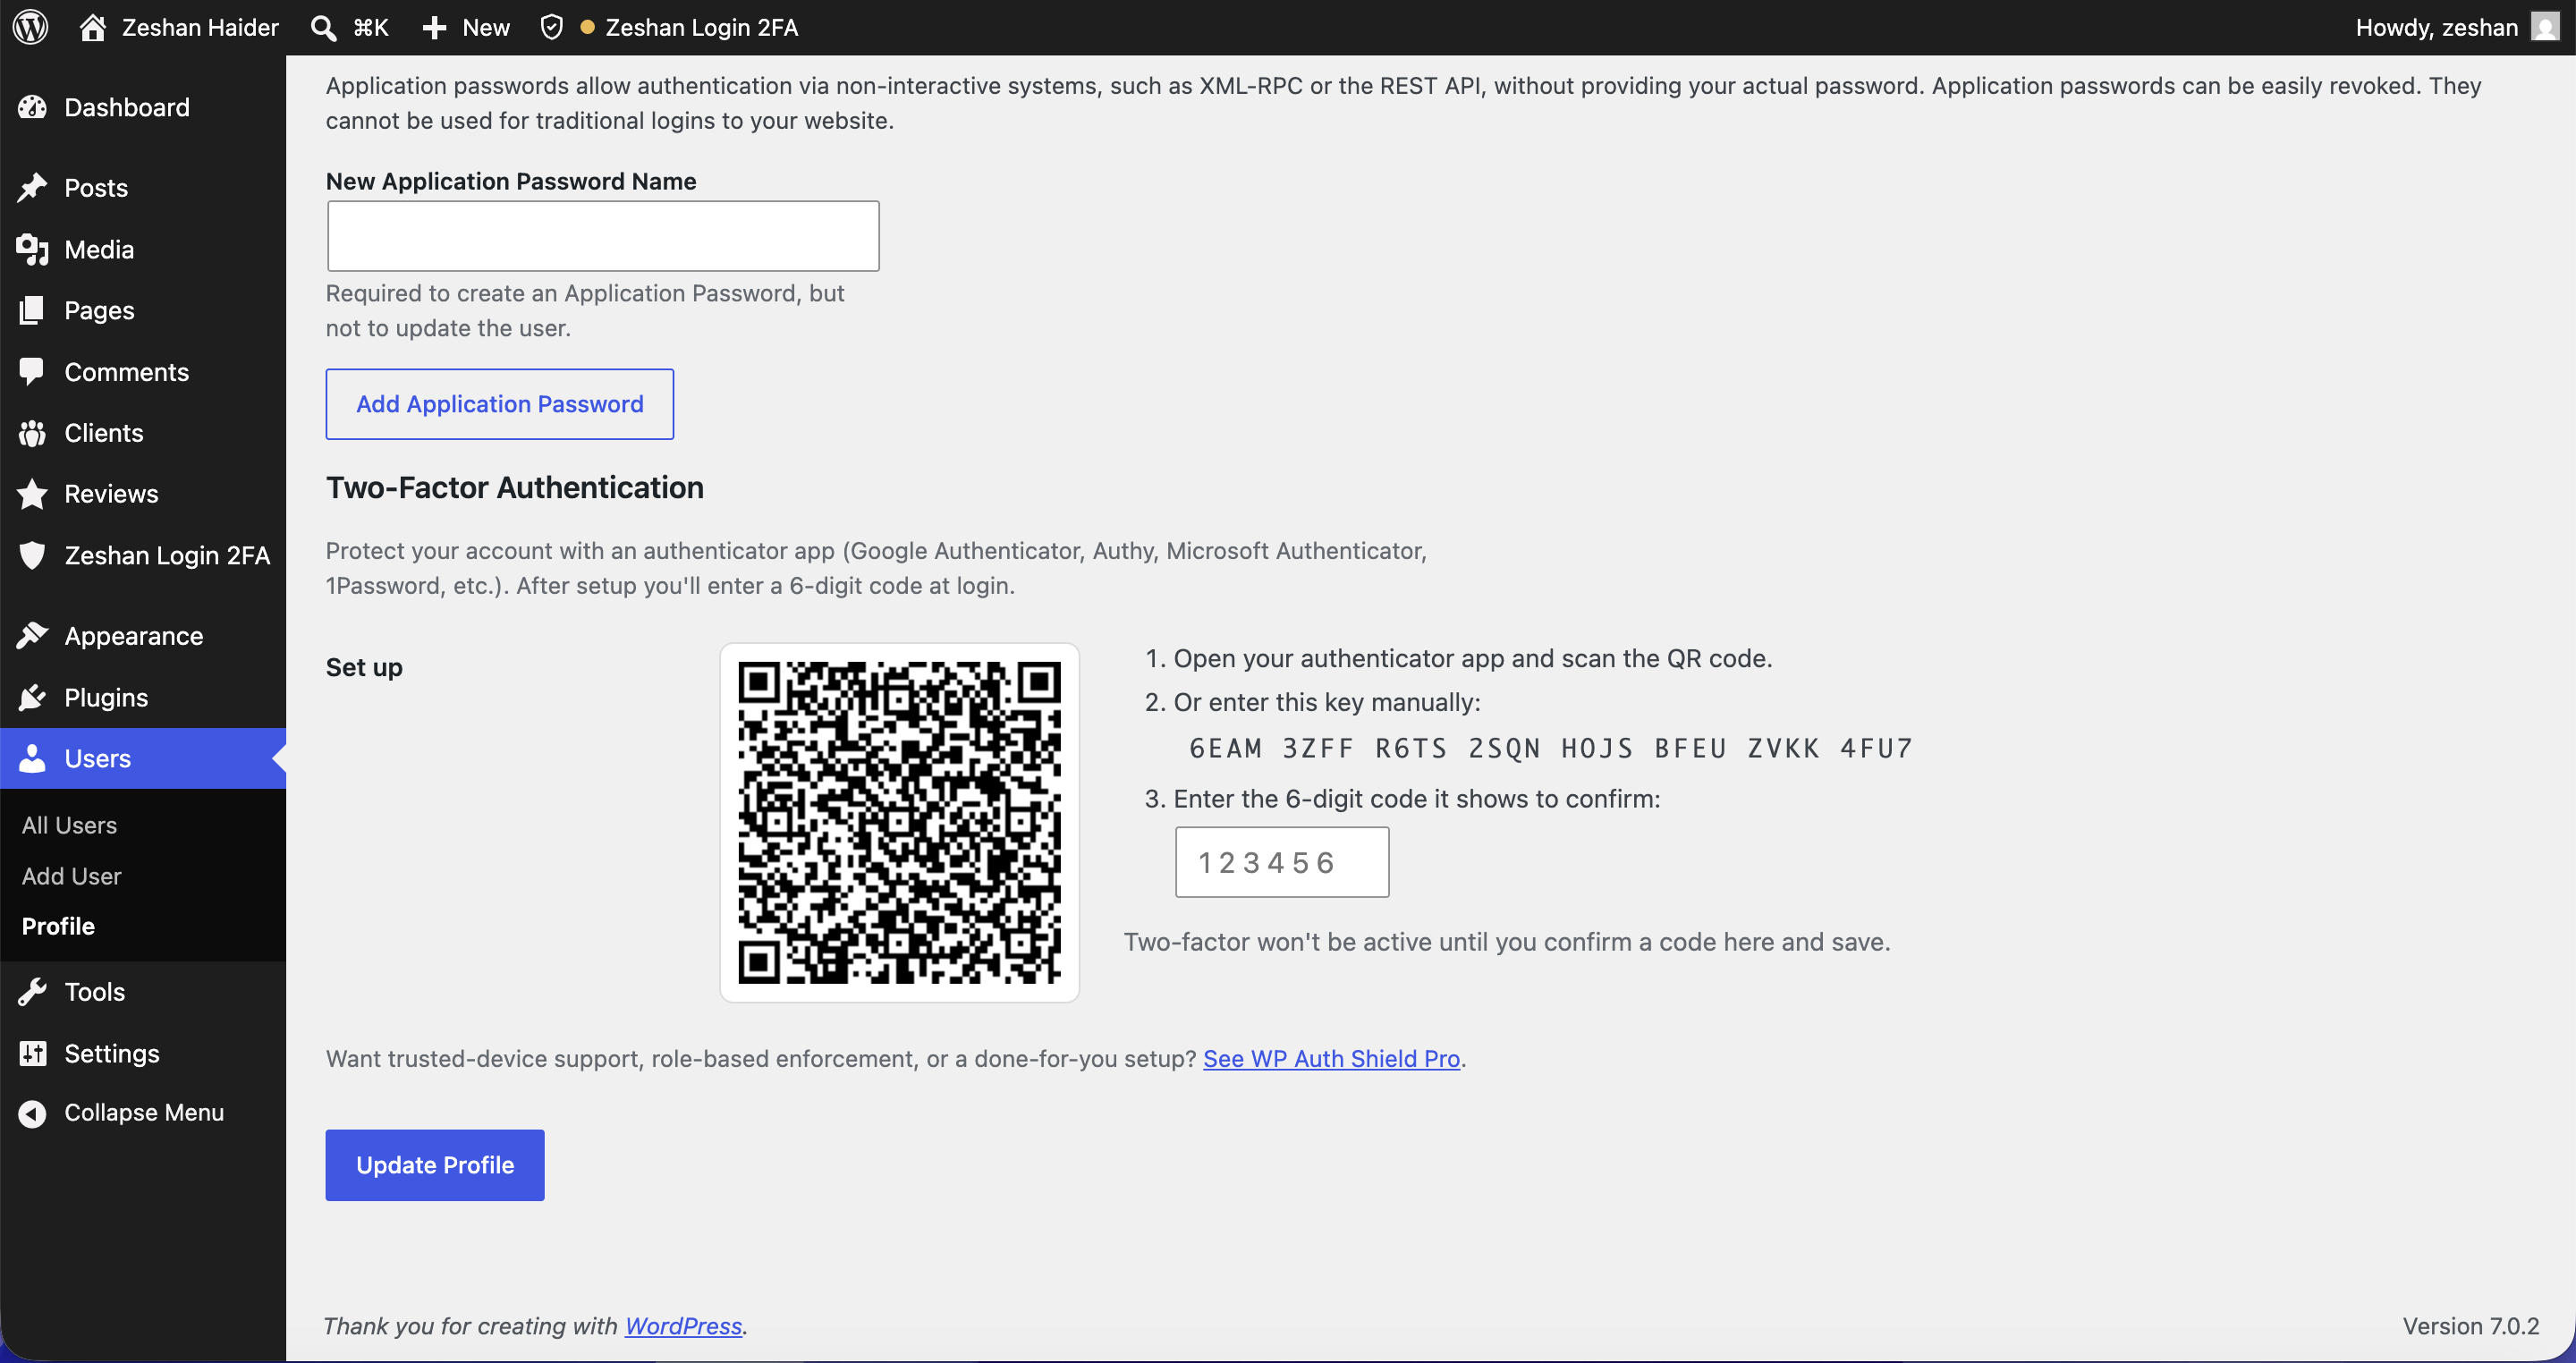Open the WordPress footer link
Viewport: 2576px width, 1363px height.
(x=683, y=1326)
